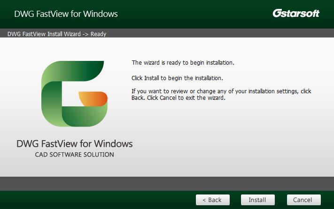Go back with the < Back button
334x209 pixels.
coord(212,200)
